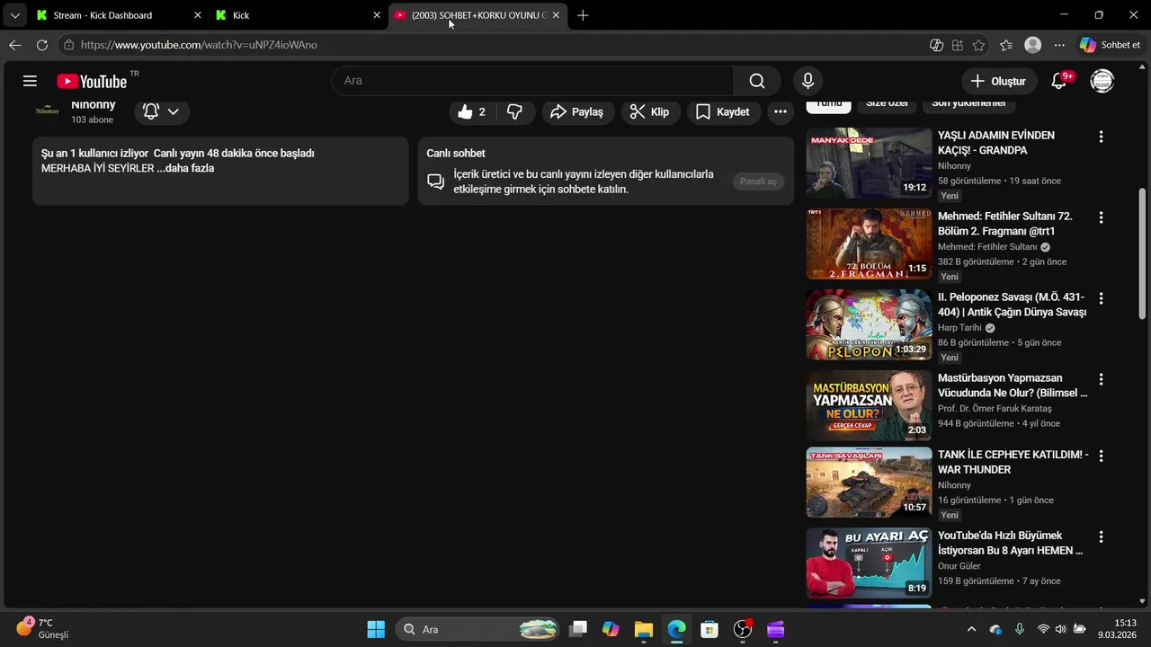The image size is (1151, 647).
Task: Open YouTube notifications bell with 9+ badge
Action: click(1059, 81)
